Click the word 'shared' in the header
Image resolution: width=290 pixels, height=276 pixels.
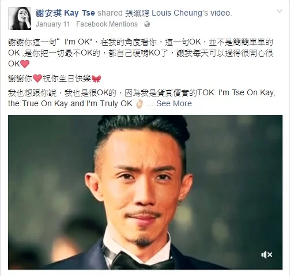tap(110, 13)
